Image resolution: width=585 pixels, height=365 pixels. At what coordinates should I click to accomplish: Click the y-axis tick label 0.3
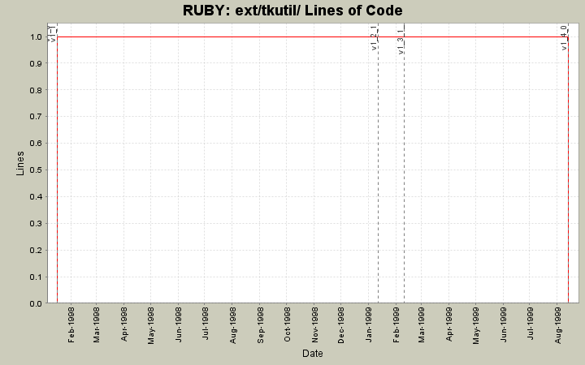pos(36,224)
